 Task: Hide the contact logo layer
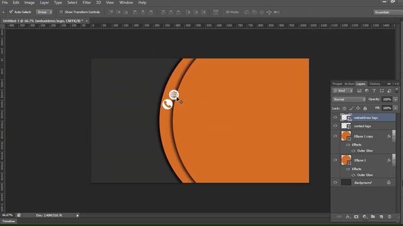coord(335,126)
